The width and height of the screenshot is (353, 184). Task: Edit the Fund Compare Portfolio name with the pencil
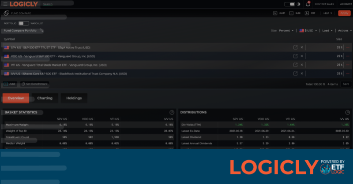point(41,31)
